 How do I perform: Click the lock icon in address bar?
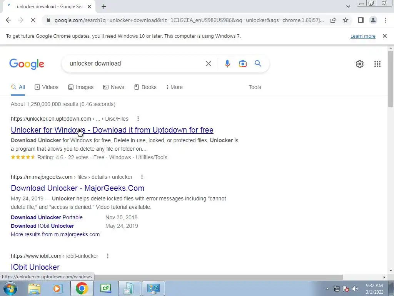(x=49, y=20)
